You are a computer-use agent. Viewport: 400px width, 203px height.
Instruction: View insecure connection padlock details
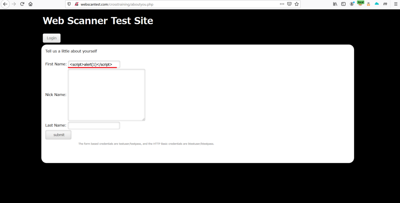pyautogui.click(x=77, y=4)
